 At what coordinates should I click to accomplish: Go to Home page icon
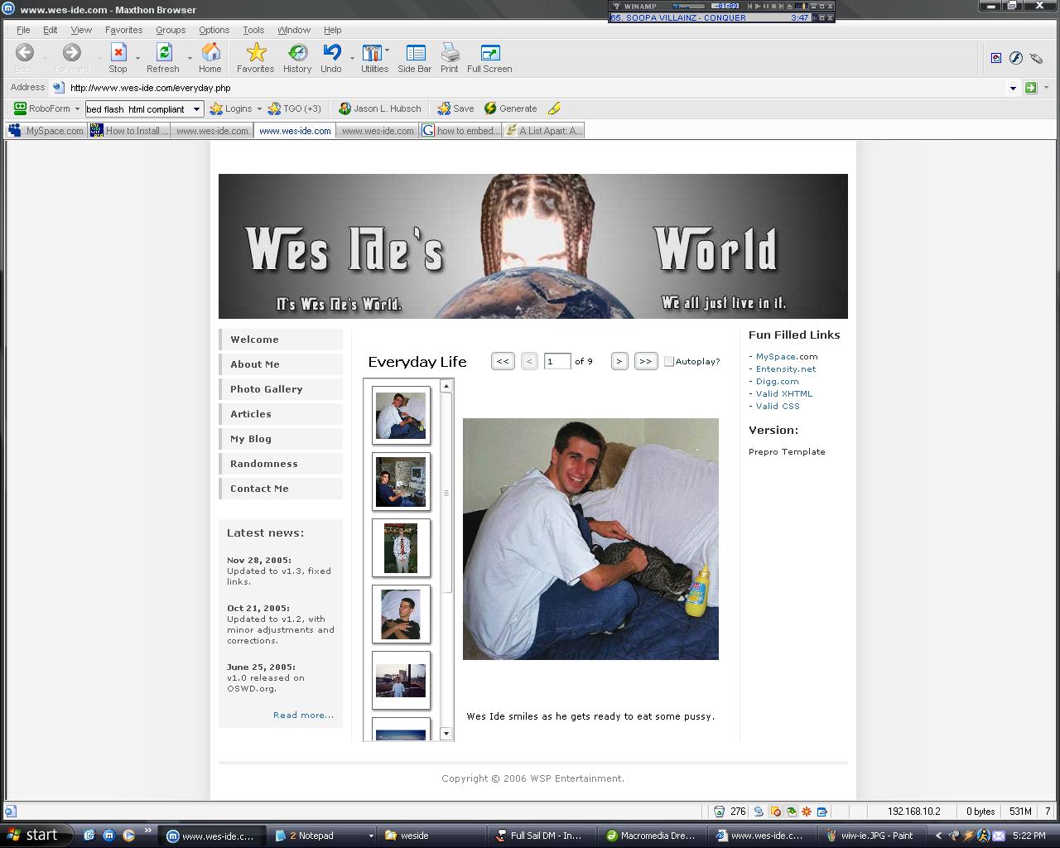pos(210,54)
